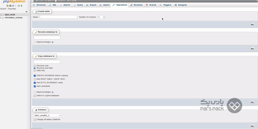Click help icon beside Rename section Adjust privileges

(x=53, y=42)
